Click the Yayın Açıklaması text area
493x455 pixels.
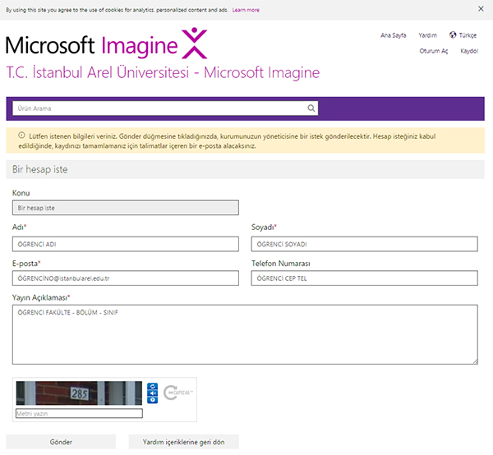point(245,334)
